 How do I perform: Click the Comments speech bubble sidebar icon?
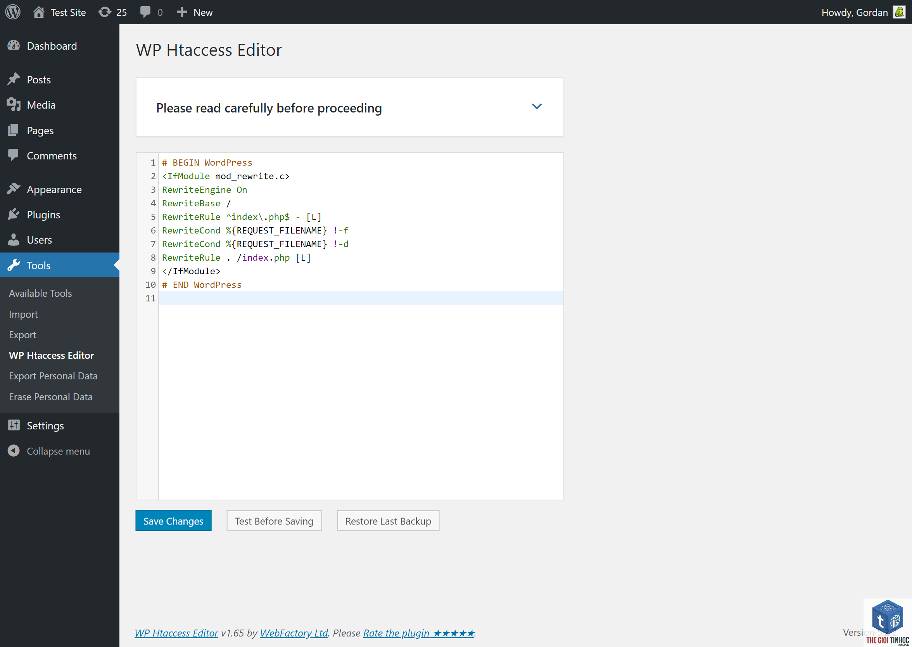pyautogui.click(x=14, y=155)
